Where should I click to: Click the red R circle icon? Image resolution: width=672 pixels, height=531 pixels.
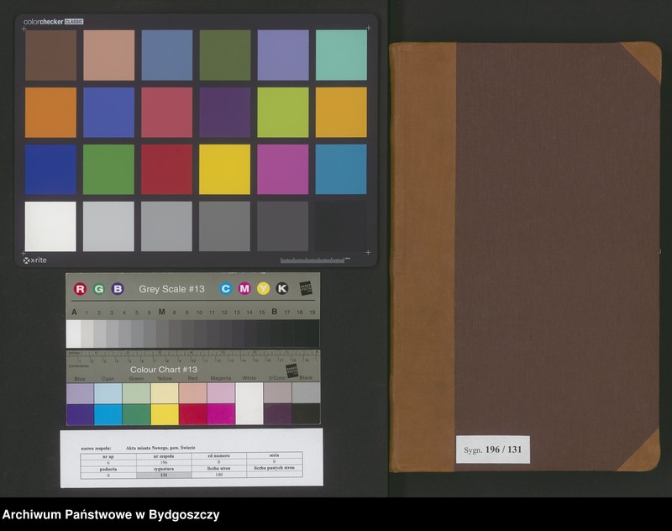(x=80, y=289)
